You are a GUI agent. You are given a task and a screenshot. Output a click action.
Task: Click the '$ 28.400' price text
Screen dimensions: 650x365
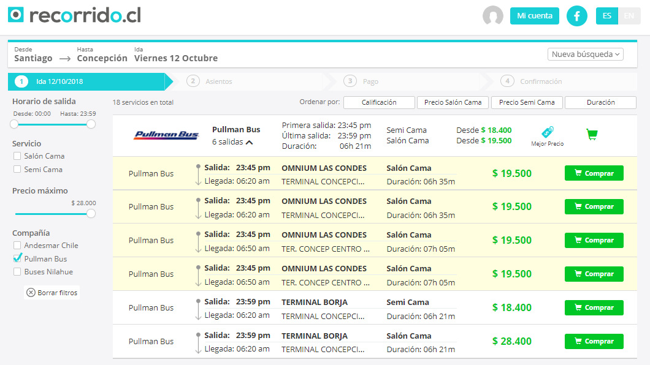click(512, 341)
